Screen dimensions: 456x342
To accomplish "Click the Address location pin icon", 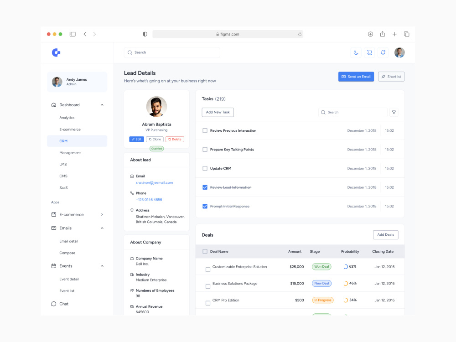I will [x=132, y=210].
